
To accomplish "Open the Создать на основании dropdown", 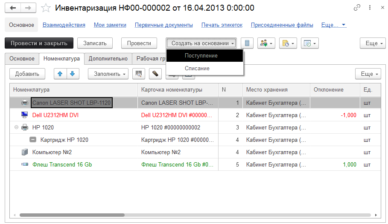I will coord(201,43).
